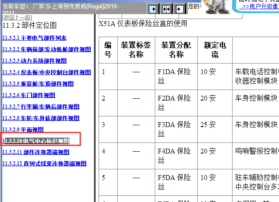
Task: Open 11.3.2.8 车轮/车身底部部件视图
Action: (41, 118)
